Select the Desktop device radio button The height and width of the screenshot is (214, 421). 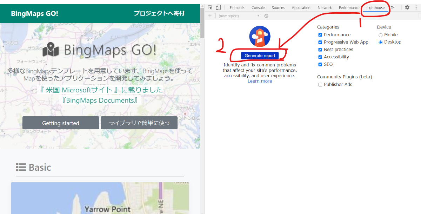point(380,42)
